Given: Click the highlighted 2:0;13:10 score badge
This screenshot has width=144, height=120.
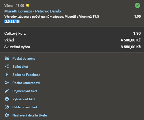Looking at the screenshot, I should (x=12, y=21).
